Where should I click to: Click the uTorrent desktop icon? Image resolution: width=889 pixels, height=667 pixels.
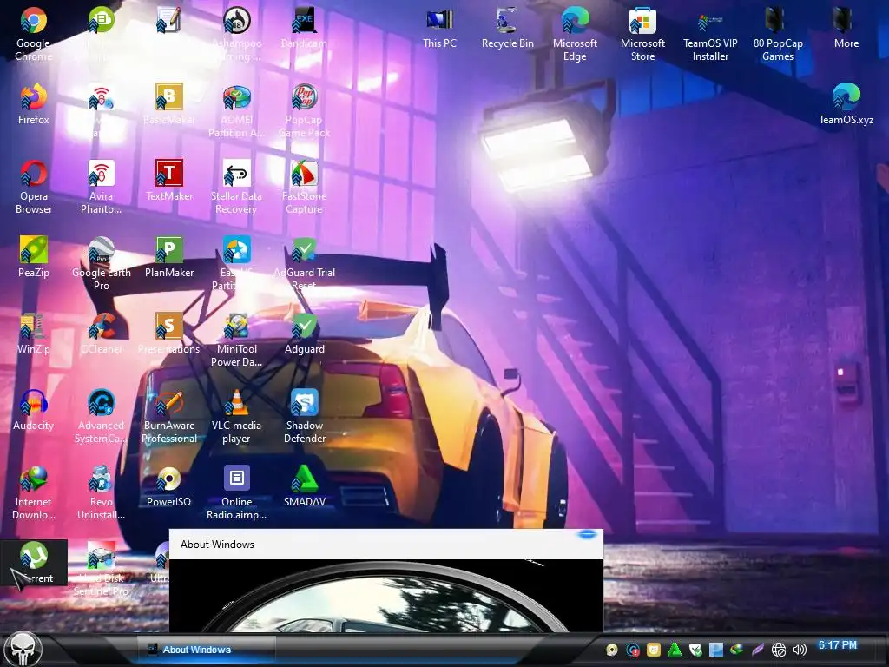point(34,556)
